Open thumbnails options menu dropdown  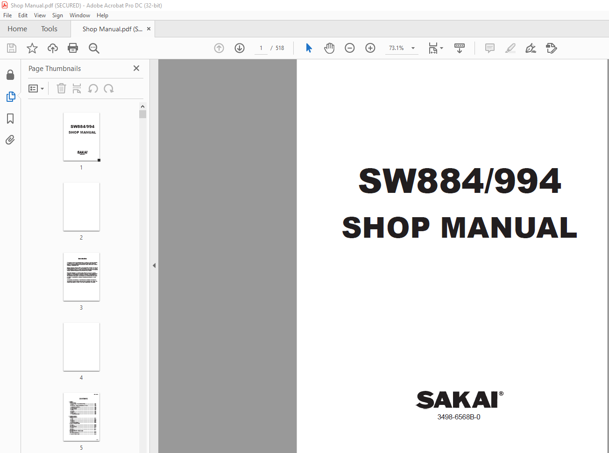[x=36, y=88]
